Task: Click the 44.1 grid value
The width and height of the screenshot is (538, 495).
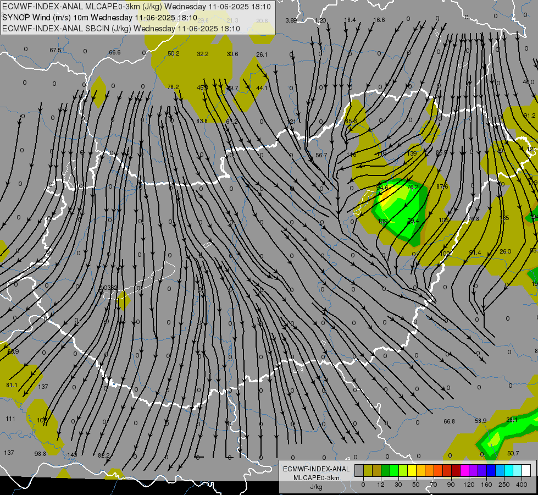Action: 262,88
